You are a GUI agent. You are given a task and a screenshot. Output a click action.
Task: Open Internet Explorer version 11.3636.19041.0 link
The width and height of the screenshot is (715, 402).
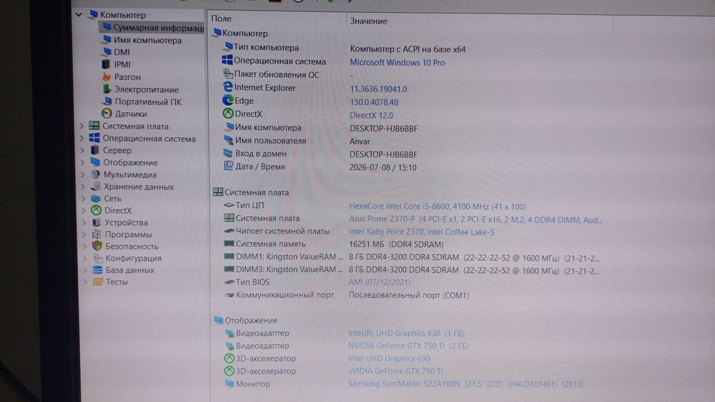pos(378,89)
